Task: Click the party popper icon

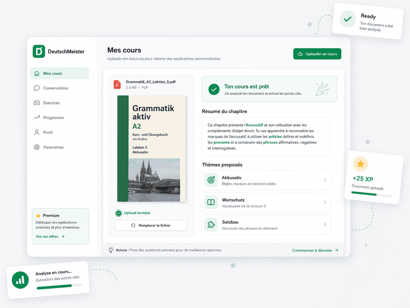Action: (x=322, y=89)
